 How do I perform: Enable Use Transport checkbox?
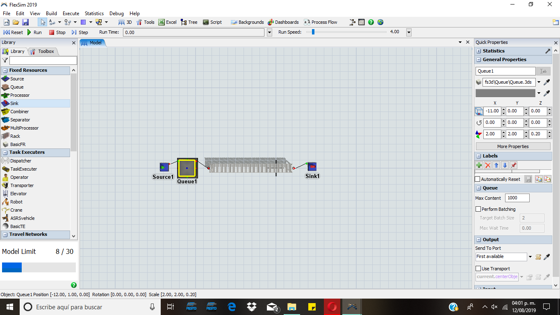coord(478,269)
